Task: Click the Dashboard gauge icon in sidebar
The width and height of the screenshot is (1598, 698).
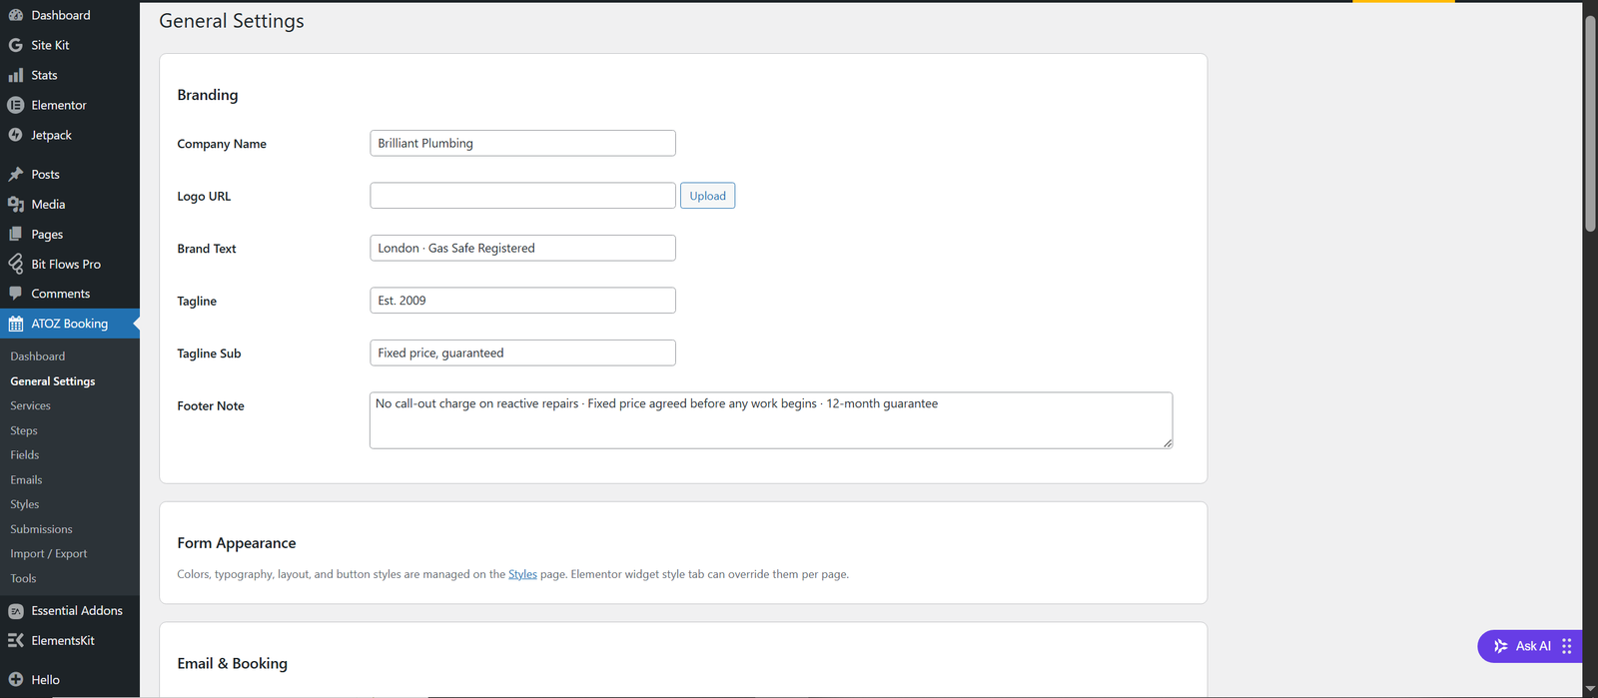Action: coord(16,15)
